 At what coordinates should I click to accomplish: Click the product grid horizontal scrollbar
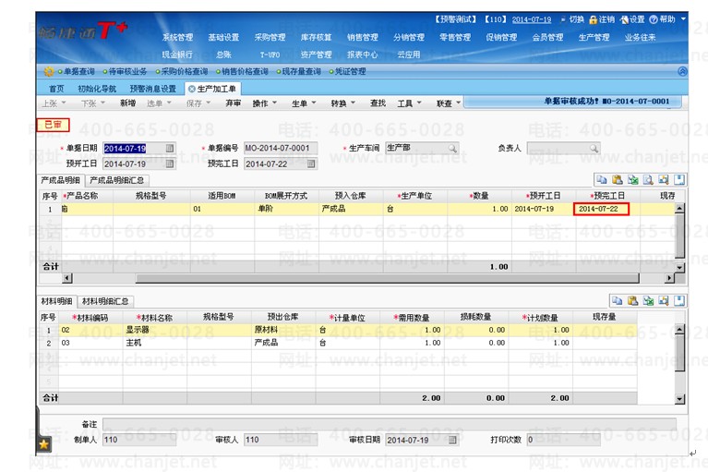tap(369, 278)
